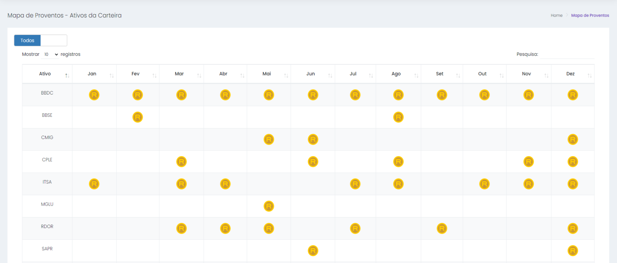617x263 pixels.
Task: Click CPLE dividend coin in Nov column
Action: [528, 162]
